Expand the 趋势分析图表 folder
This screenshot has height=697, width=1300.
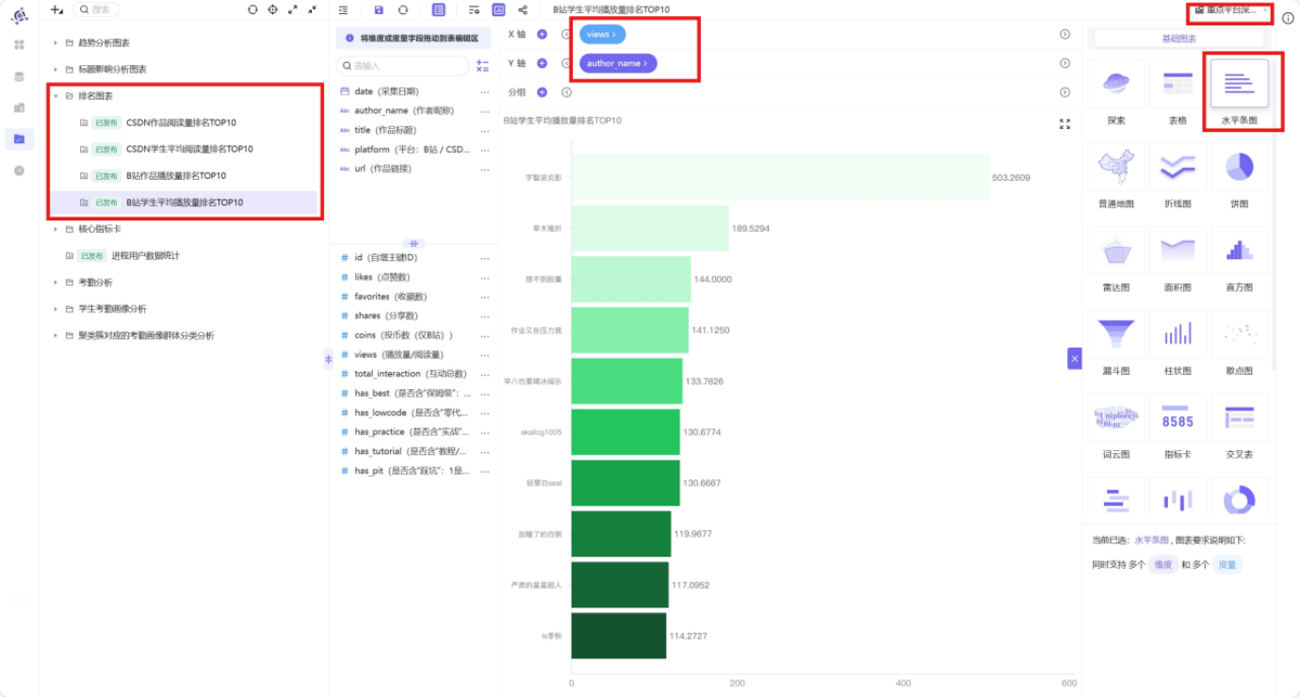pos(56,43)
